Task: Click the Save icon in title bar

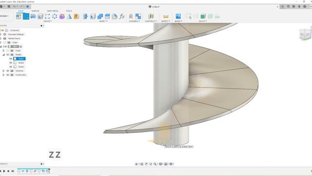Action: (9, 6)
